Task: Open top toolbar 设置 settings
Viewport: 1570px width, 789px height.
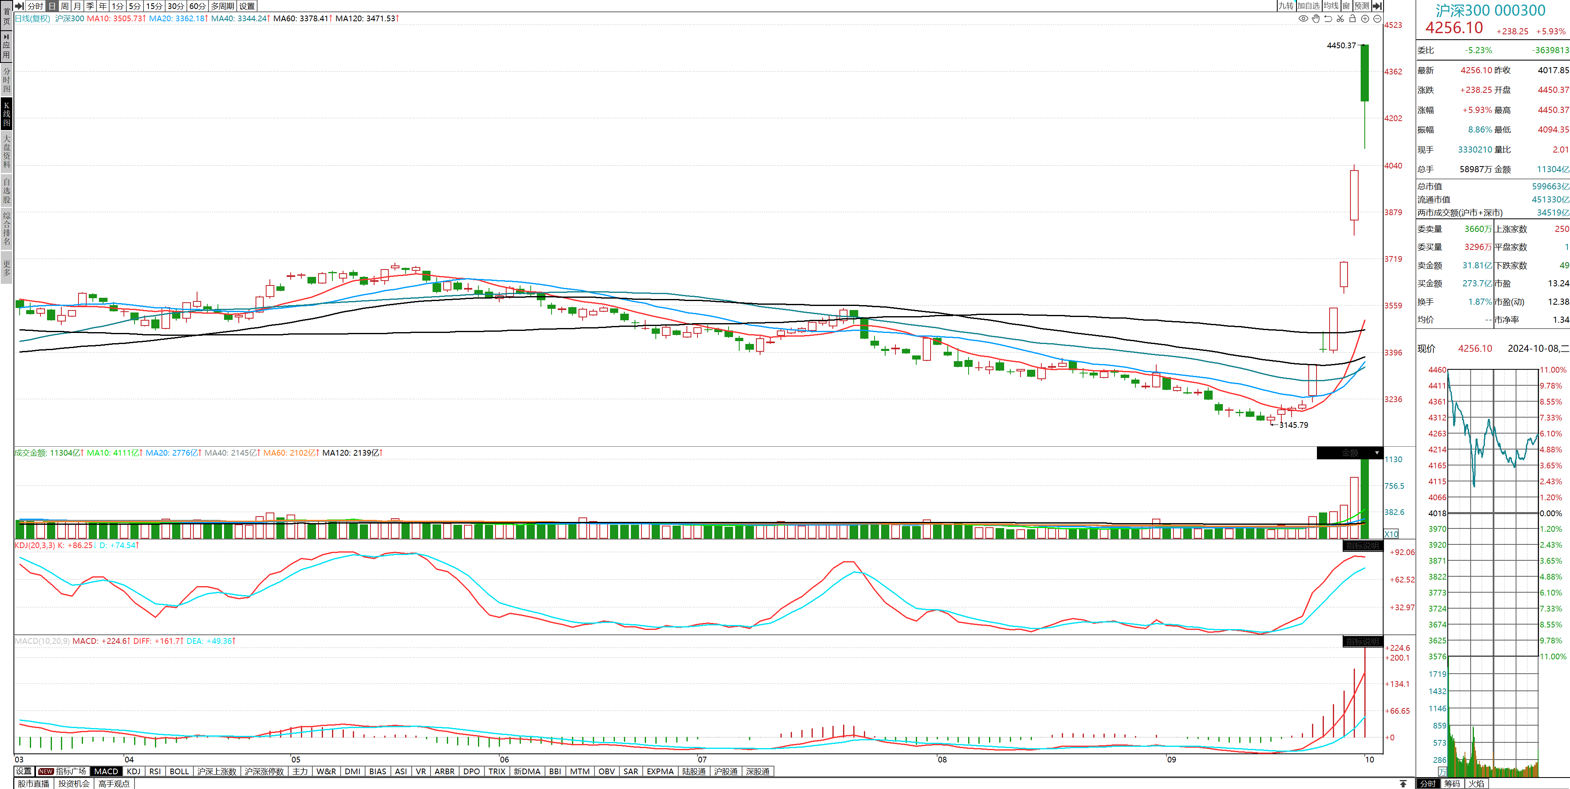Action: 247,5
